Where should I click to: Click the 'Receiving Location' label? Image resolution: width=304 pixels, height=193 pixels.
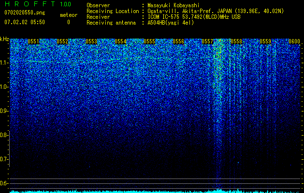click(x=113, y=11)
